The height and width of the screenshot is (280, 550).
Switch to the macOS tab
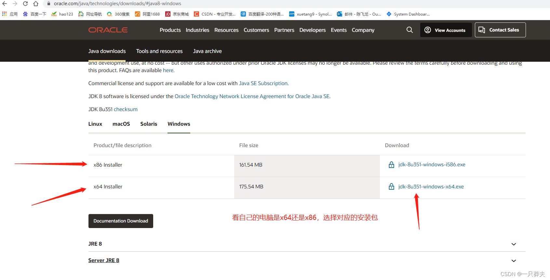coord(121,124)
